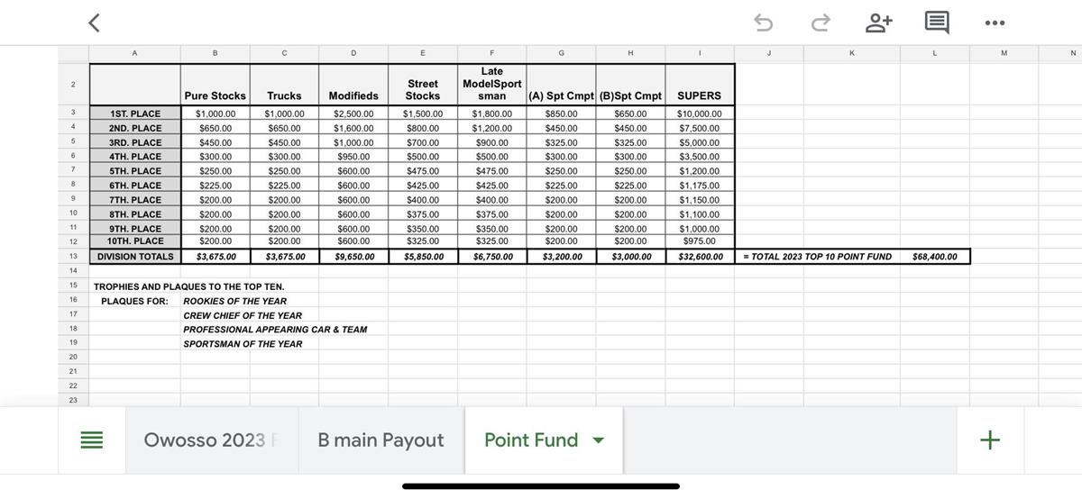This screenshot has height=499, width=1082.
Task: Open the share/add person icon
Action: point(877,23)
